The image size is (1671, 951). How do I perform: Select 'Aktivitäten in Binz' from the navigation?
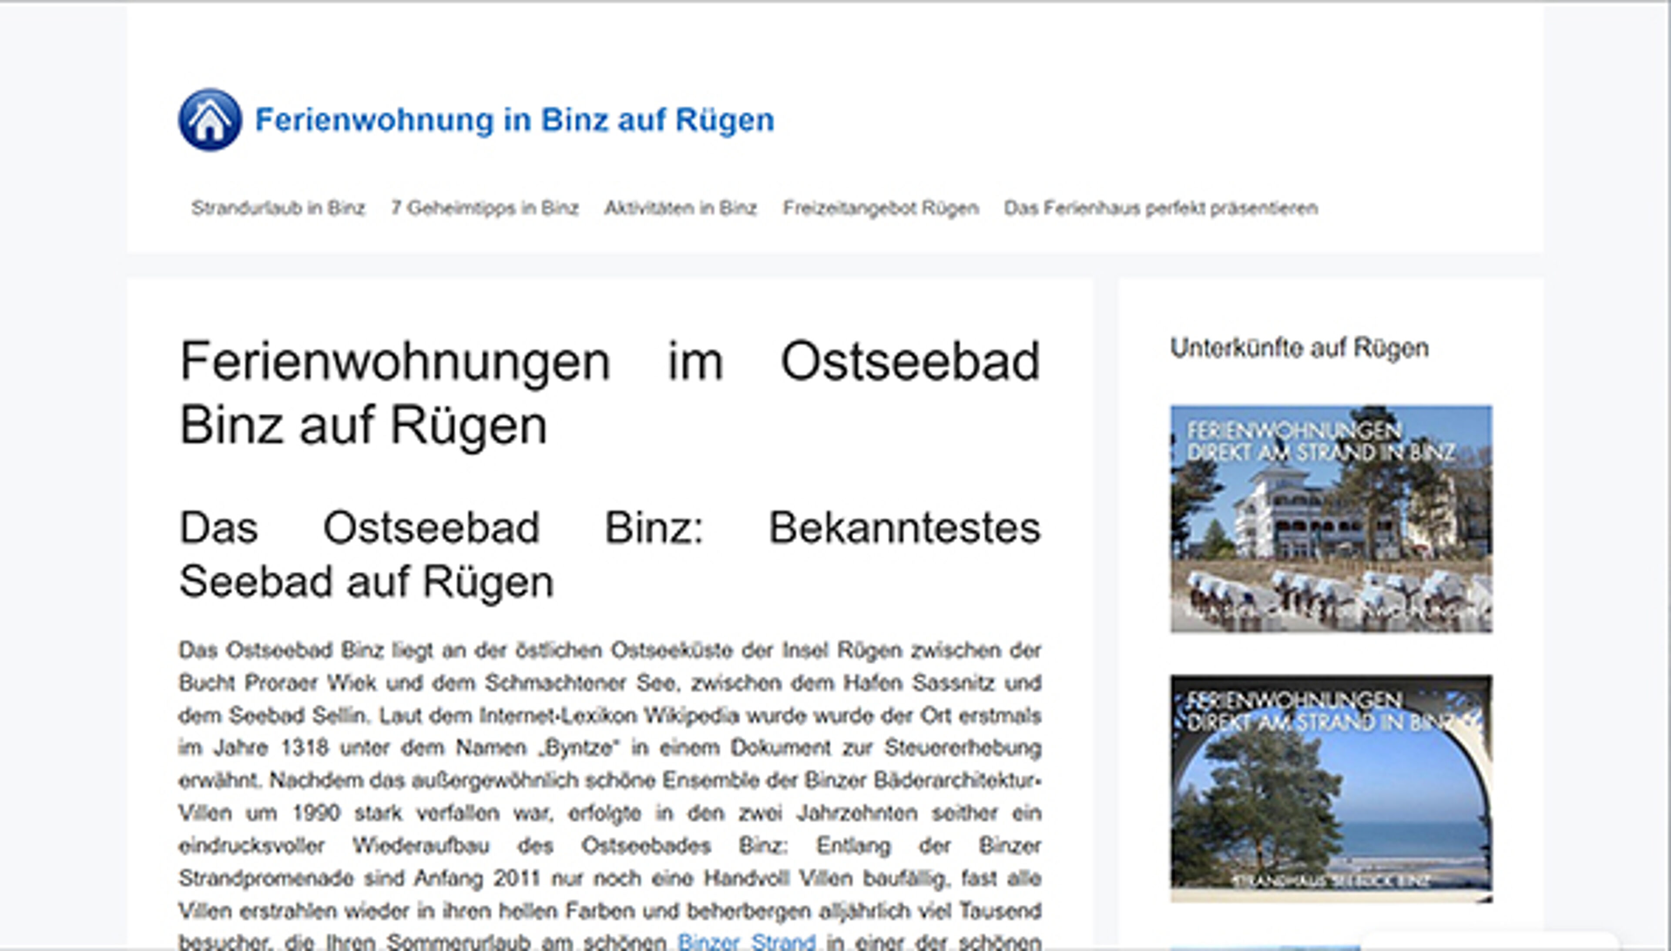coord(681,208)
